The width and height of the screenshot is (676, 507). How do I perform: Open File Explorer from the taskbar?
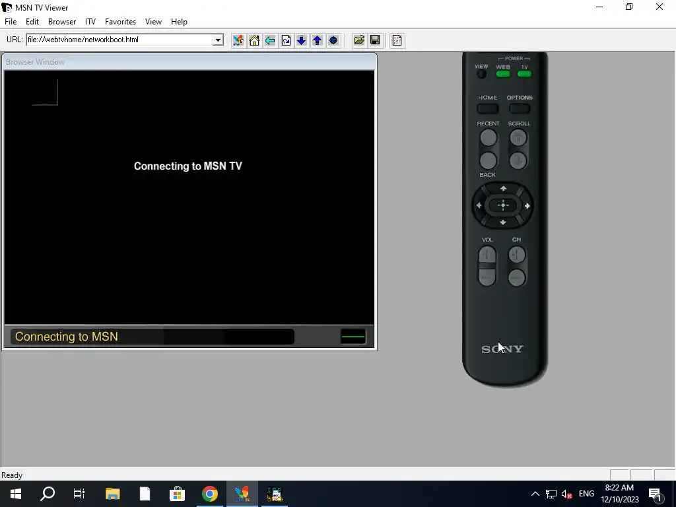[x=112, y=494]
